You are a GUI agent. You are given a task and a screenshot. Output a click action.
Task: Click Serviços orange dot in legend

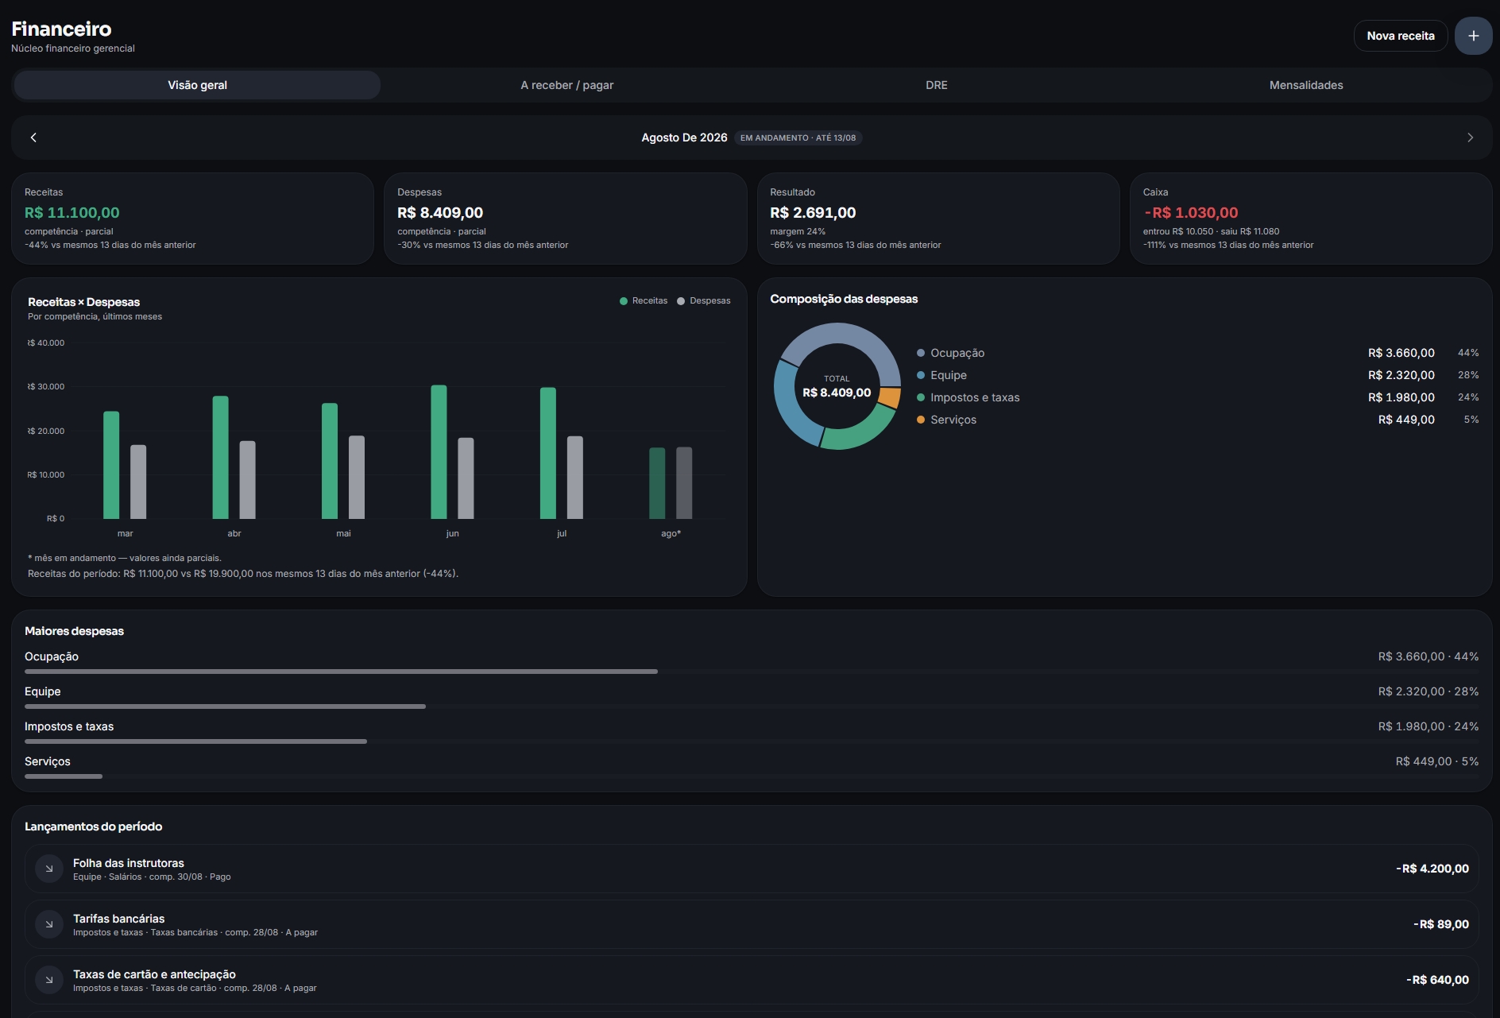pos(921,420)
